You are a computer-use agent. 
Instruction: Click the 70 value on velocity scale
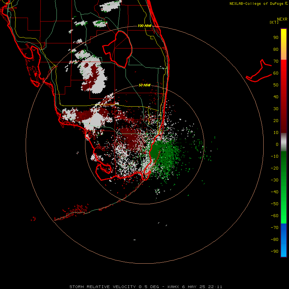pyautogui.click(x=276, y=61)
